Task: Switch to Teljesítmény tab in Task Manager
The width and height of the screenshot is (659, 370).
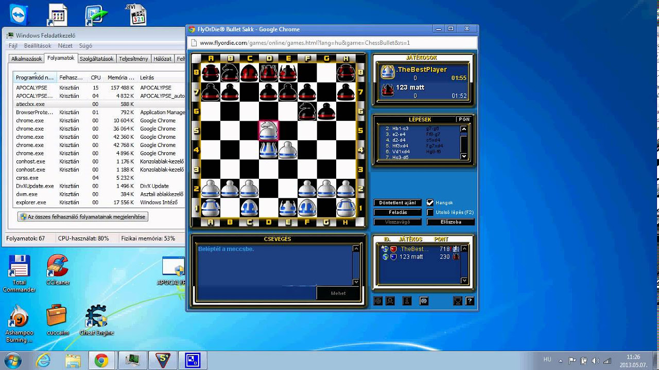Action: [133, 59]
